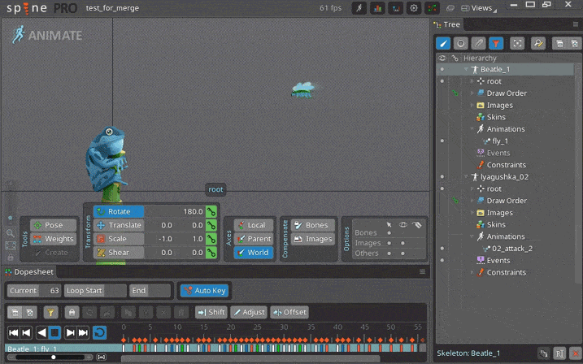Toggle fly_1 animation visibility dot

pos(442,141)
